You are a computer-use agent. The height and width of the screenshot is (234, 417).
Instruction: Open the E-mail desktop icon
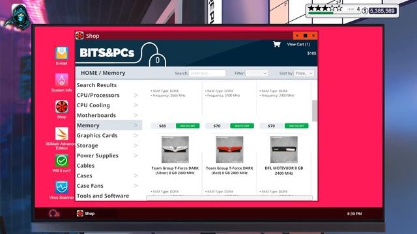point(61,53)
